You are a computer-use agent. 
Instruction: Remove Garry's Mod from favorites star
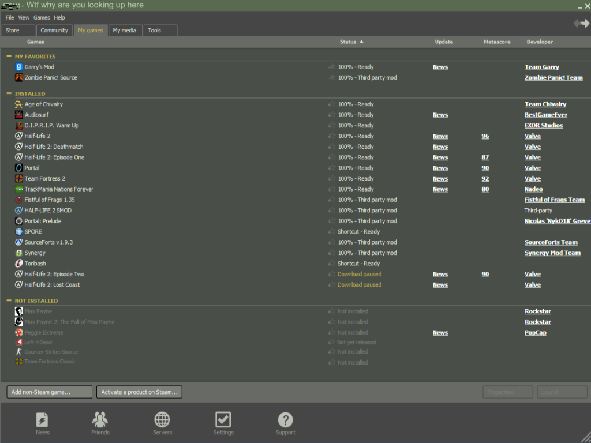click(331, 67)
